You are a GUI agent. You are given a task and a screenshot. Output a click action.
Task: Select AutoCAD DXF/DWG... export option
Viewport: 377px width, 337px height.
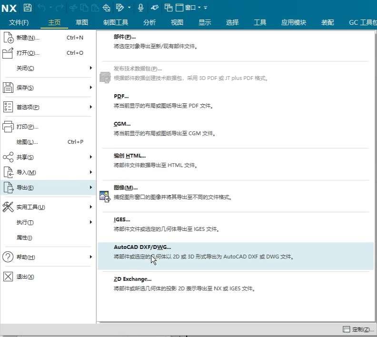[236, 256]
